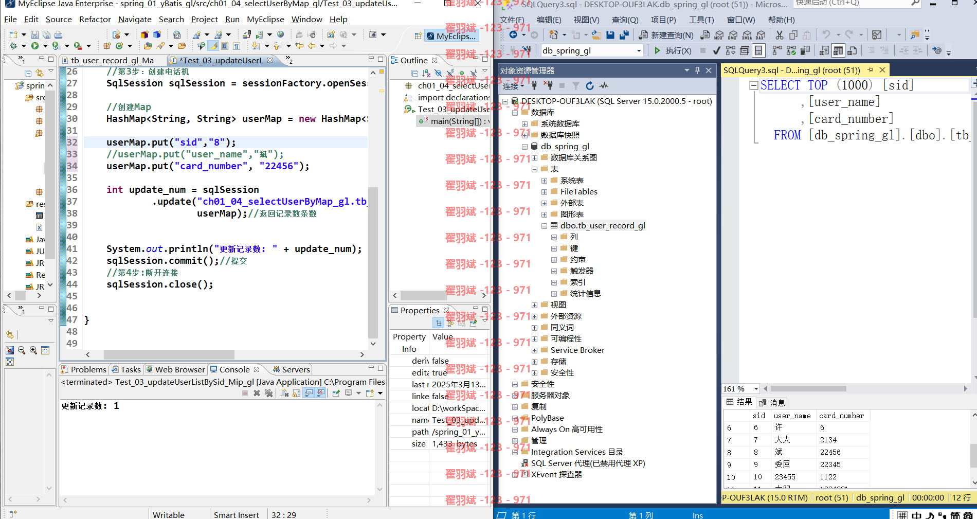
Task: Click Clear Console icon
Action: pyautogui.click(x=284, y=393)
